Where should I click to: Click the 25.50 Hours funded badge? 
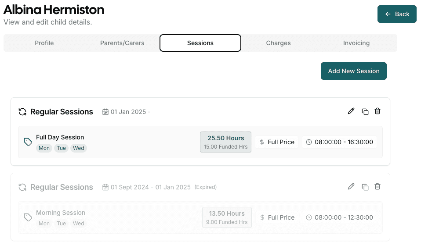pyautogui.click(x=225, y=142)
